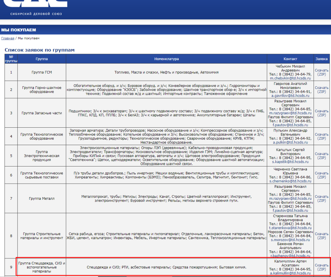Select the Группа Технологическое оборудование cell
The height and width of the screenshot is (277, 331).
42,136
